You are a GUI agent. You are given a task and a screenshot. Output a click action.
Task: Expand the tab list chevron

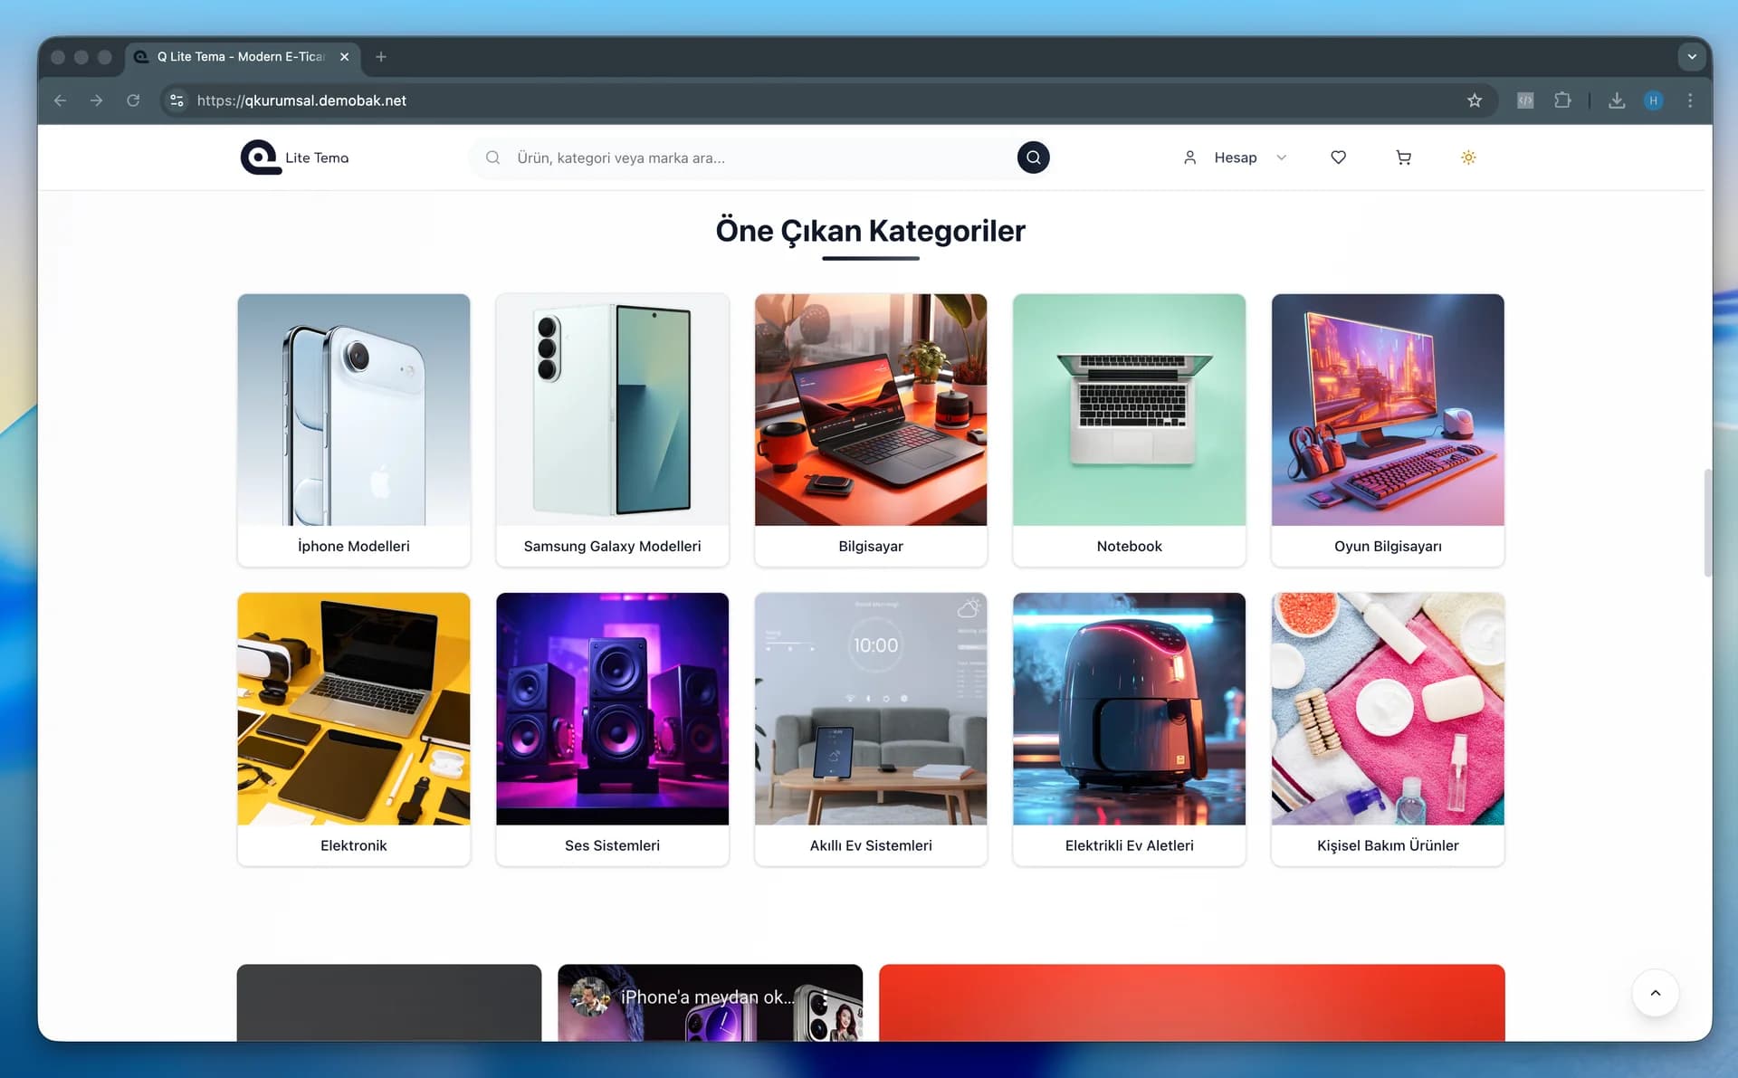1691,56
